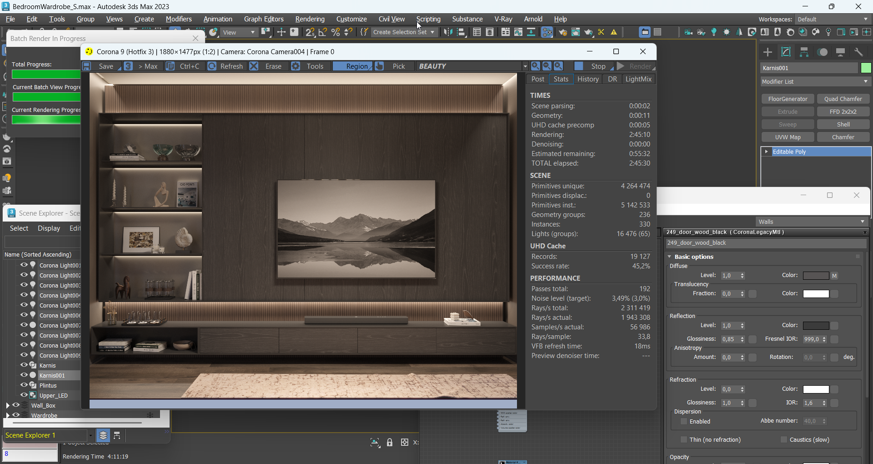Click the Diffuse color swatch
Viewport: 873px width, 464px height.
(x=817, y=275)
